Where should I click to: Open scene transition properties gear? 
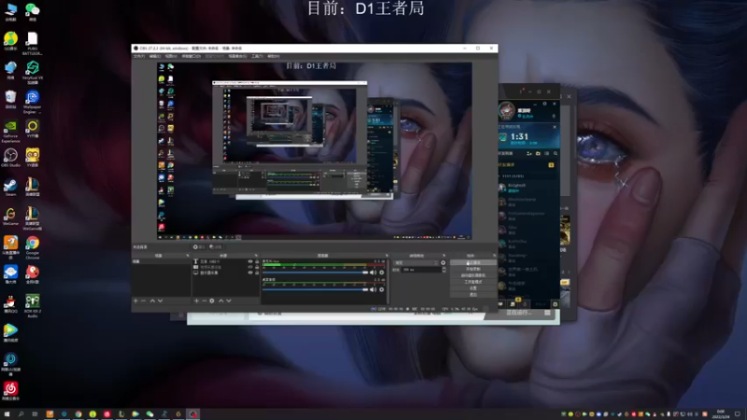point(443,262)
